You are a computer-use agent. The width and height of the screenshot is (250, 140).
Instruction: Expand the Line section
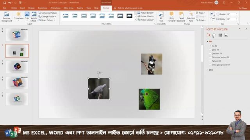[207, 70]
